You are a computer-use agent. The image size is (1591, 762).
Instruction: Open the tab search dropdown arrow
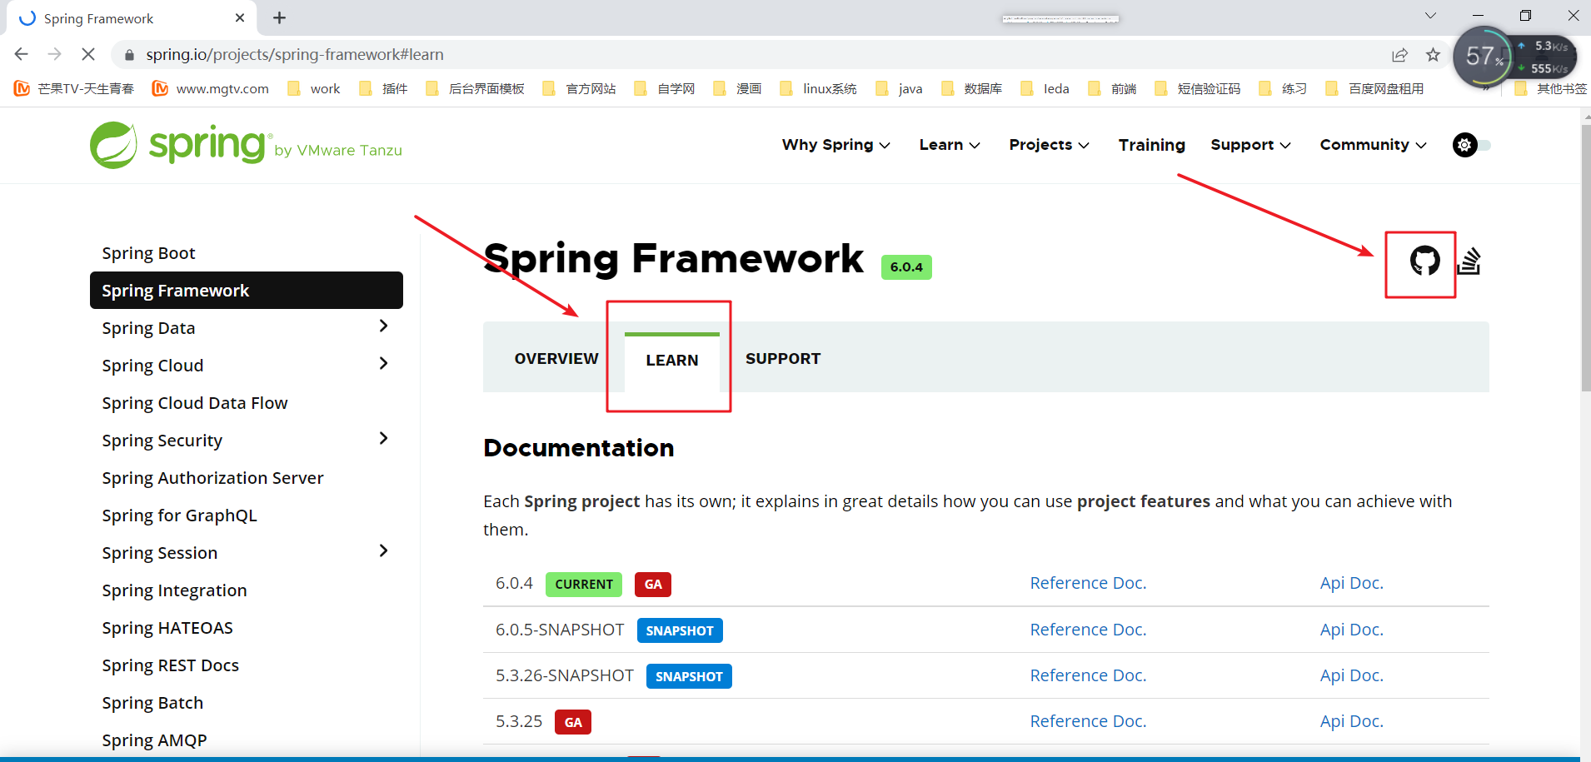[x=1430, y=15]
